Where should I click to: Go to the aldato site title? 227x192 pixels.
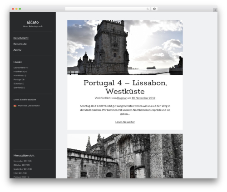33,22
